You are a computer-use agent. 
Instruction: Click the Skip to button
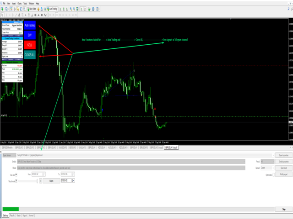pyautogui.click(x=51, y=181)
